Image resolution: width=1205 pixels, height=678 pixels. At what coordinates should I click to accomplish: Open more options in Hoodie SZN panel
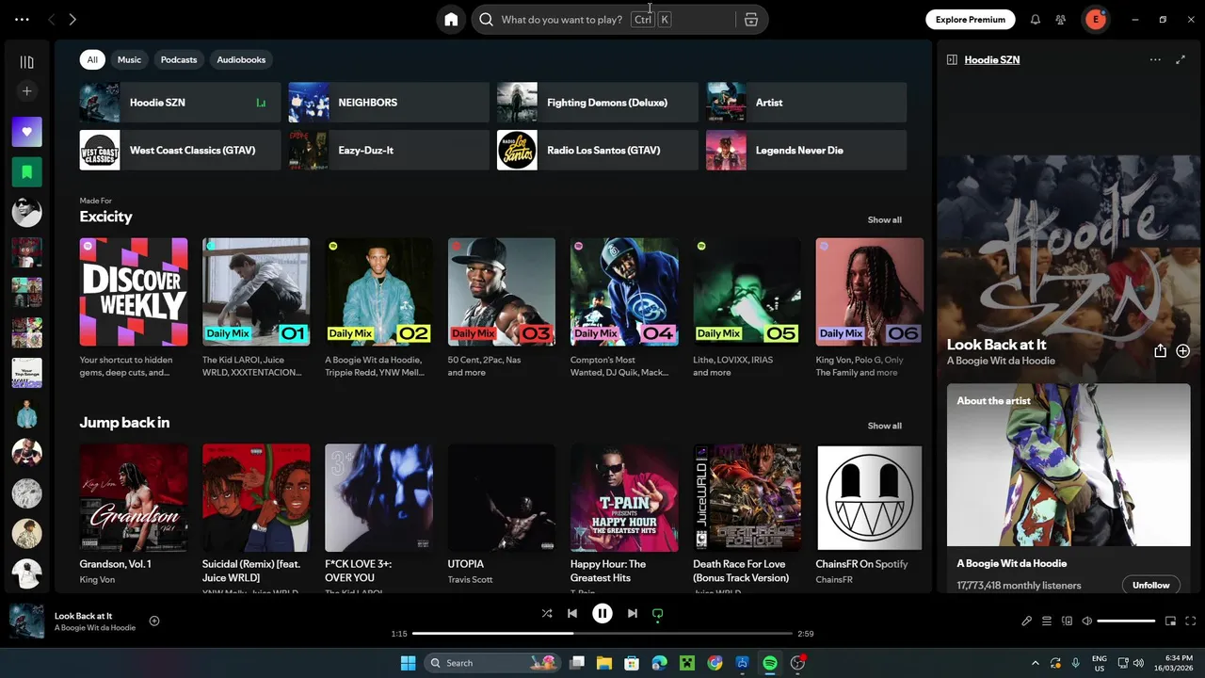coord(1155,59)
